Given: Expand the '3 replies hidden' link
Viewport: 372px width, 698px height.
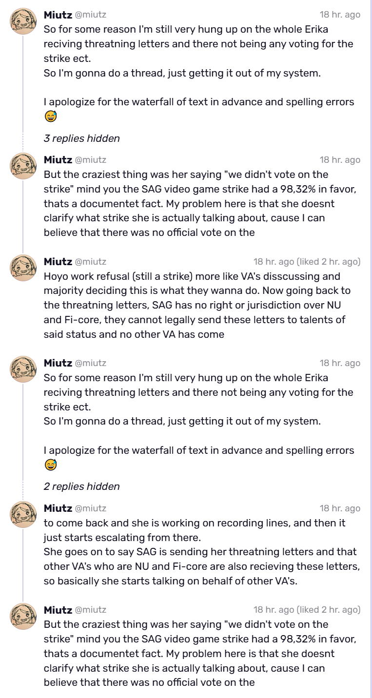Looking at the screenshot, I should coord(82,138).
